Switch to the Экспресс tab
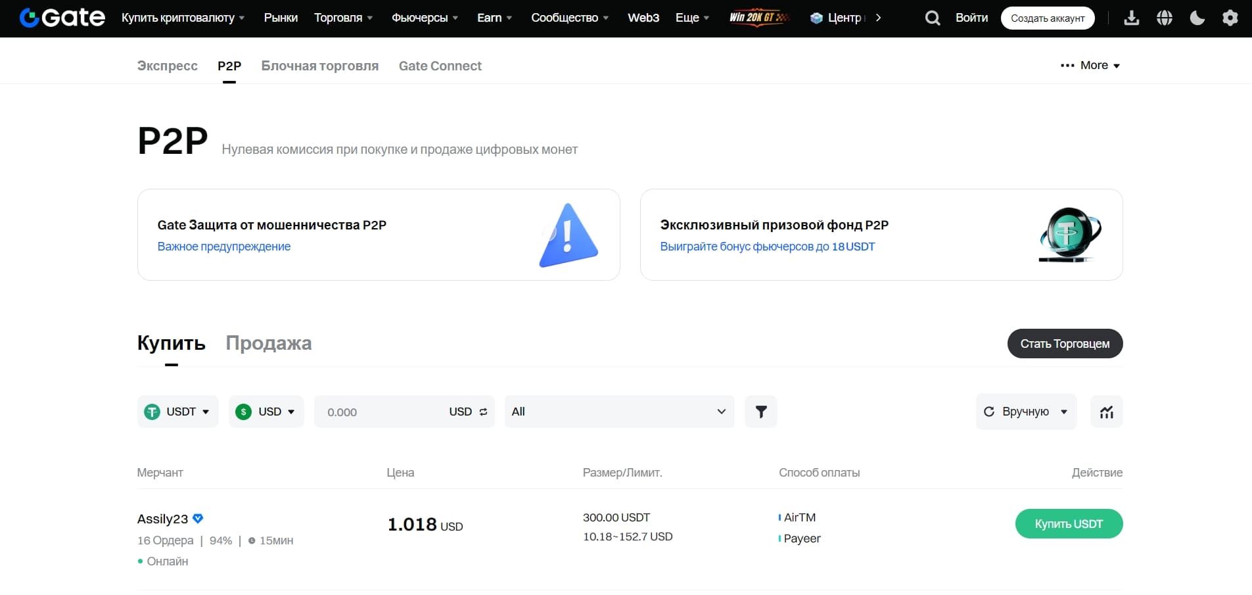This screenshot has width=1252, height=595. tap(167, 66)
